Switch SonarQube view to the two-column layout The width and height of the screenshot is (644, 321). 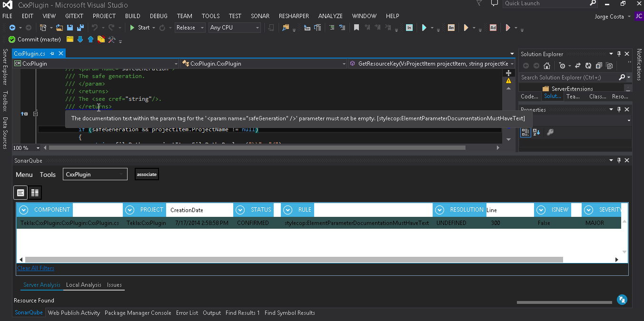click(34, 192)
